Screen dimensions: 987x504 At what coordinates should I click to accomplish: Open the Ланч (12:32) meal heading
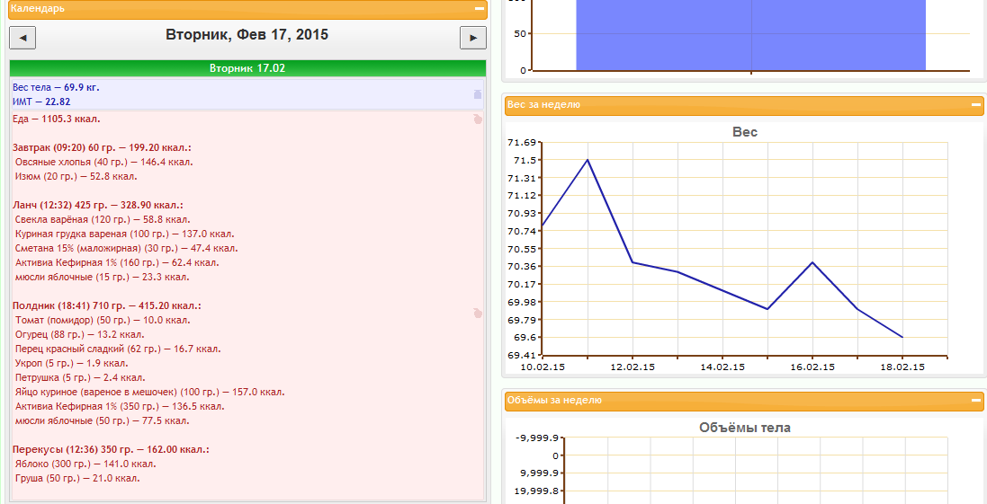point(98,206)
